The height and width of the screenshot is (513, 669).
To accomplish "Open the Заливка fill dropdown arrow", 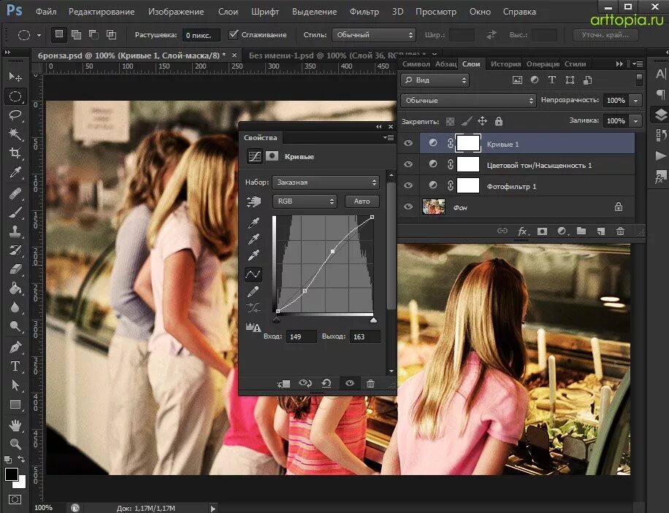I will pyautogui.click(x=635, y=121).
